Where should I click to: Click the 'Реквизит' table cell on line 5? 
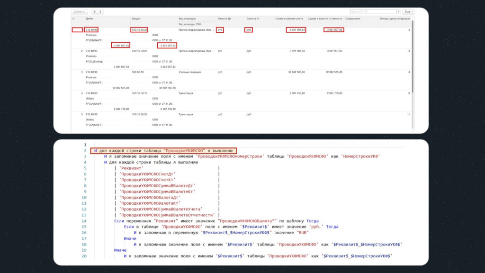(131, 168)
